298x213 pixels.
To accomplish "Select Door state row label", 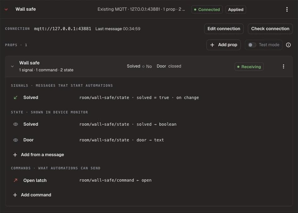I will (x=28, y=140).
